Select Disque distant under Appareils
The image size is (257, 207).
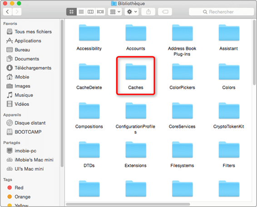26,123
